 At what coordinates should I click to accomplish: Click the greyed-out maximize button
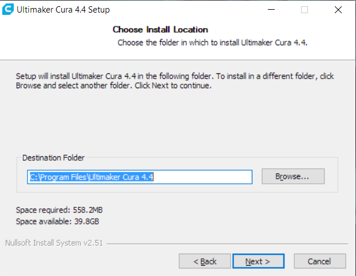304,10
